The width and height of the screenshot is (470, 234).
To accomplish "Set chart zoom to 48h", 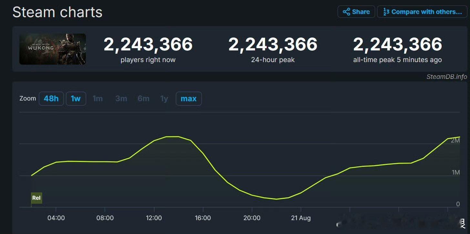I will 51,99.
